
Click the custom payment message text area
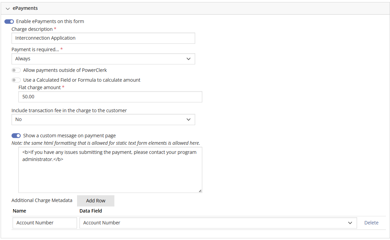[x=110, y=169]
